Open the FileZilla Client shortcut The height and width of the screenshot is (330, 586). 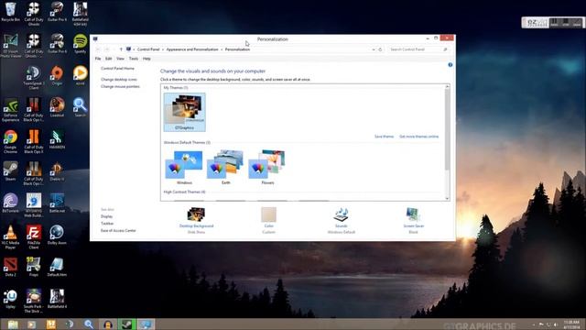(34, 237)
